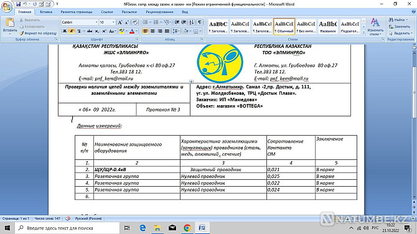
Task: Grow font size with the A-up icon
Action: (120, 22)
